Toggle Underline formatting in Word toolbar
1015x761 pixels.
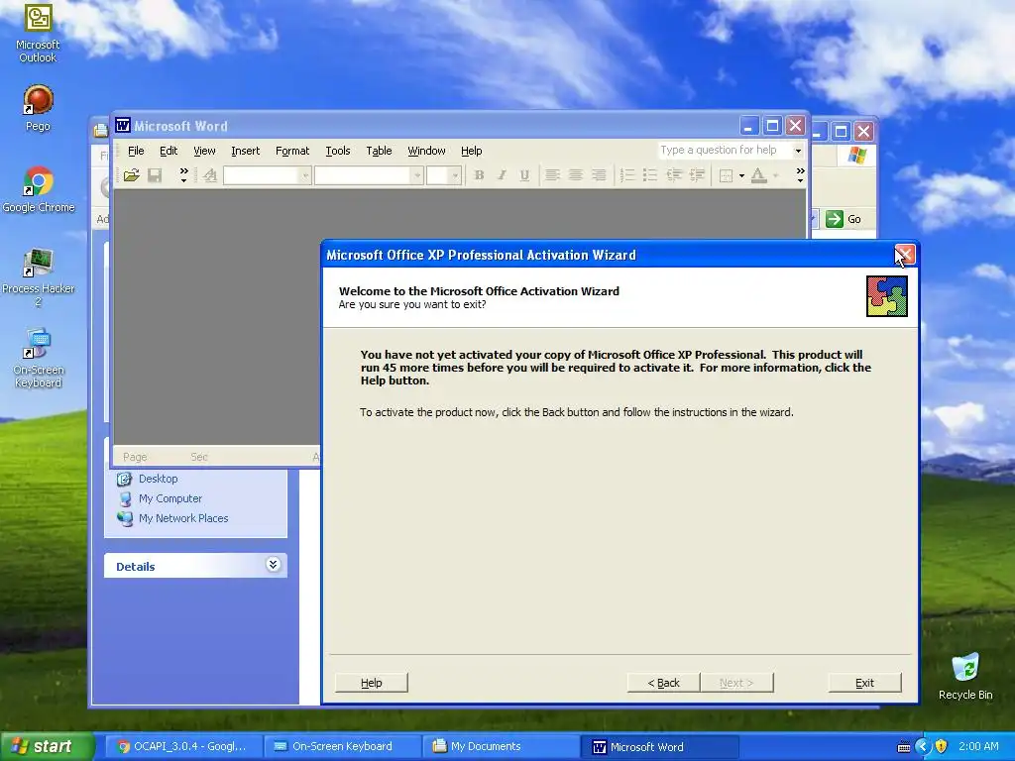click(524, 174)
